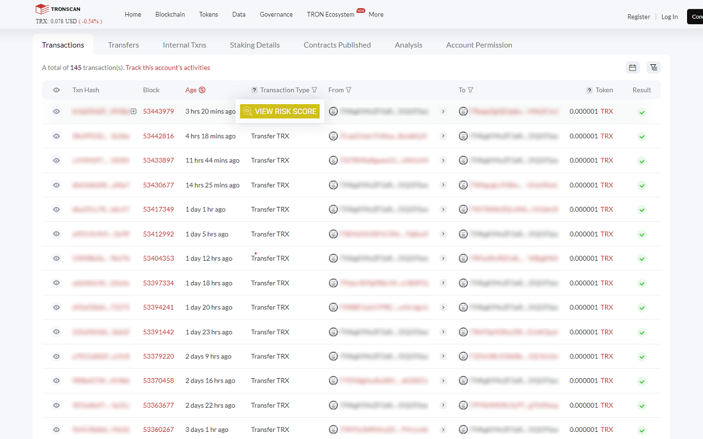The height and width of the screenshot is (439, 703).
Task: Click the arrow chevron in block 53443979 row
Action: [x=443, y=111]
